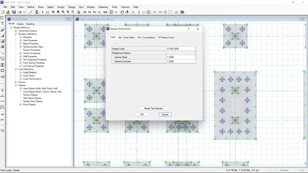Open the Define menu
308x173 pixels.
pos(31,7)
